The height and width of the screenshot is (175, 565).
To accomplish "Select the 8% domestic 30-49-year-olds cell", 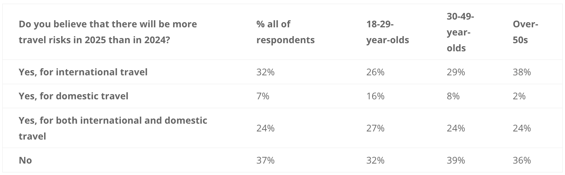I will [x=453, y=96].
